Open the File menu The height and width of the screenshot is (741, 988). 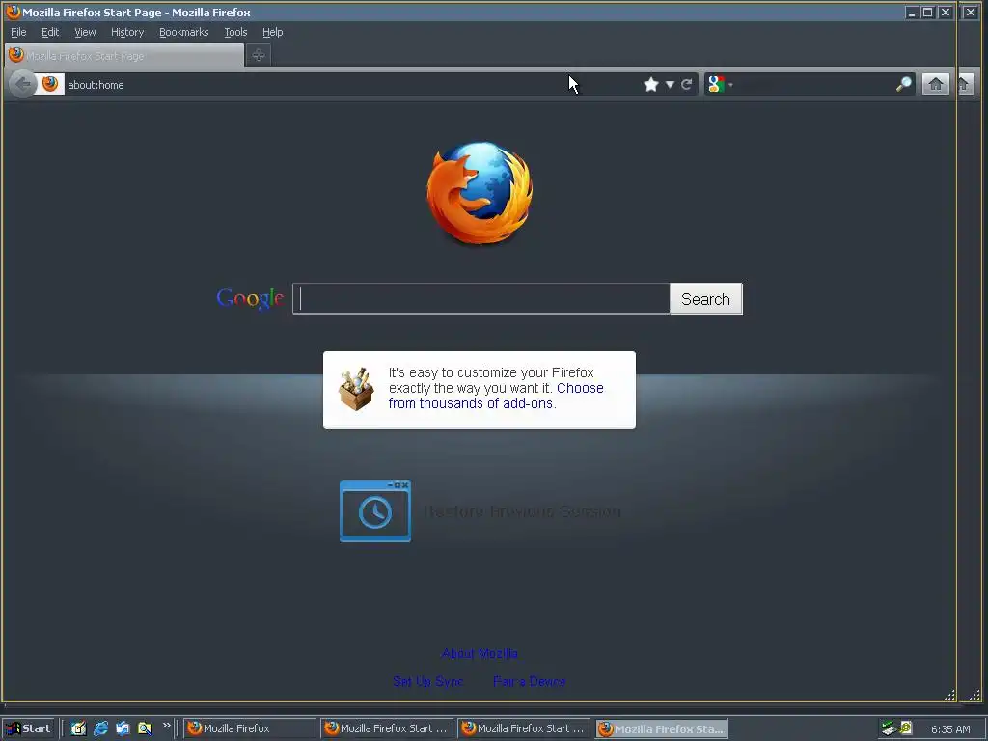(18, 32)
